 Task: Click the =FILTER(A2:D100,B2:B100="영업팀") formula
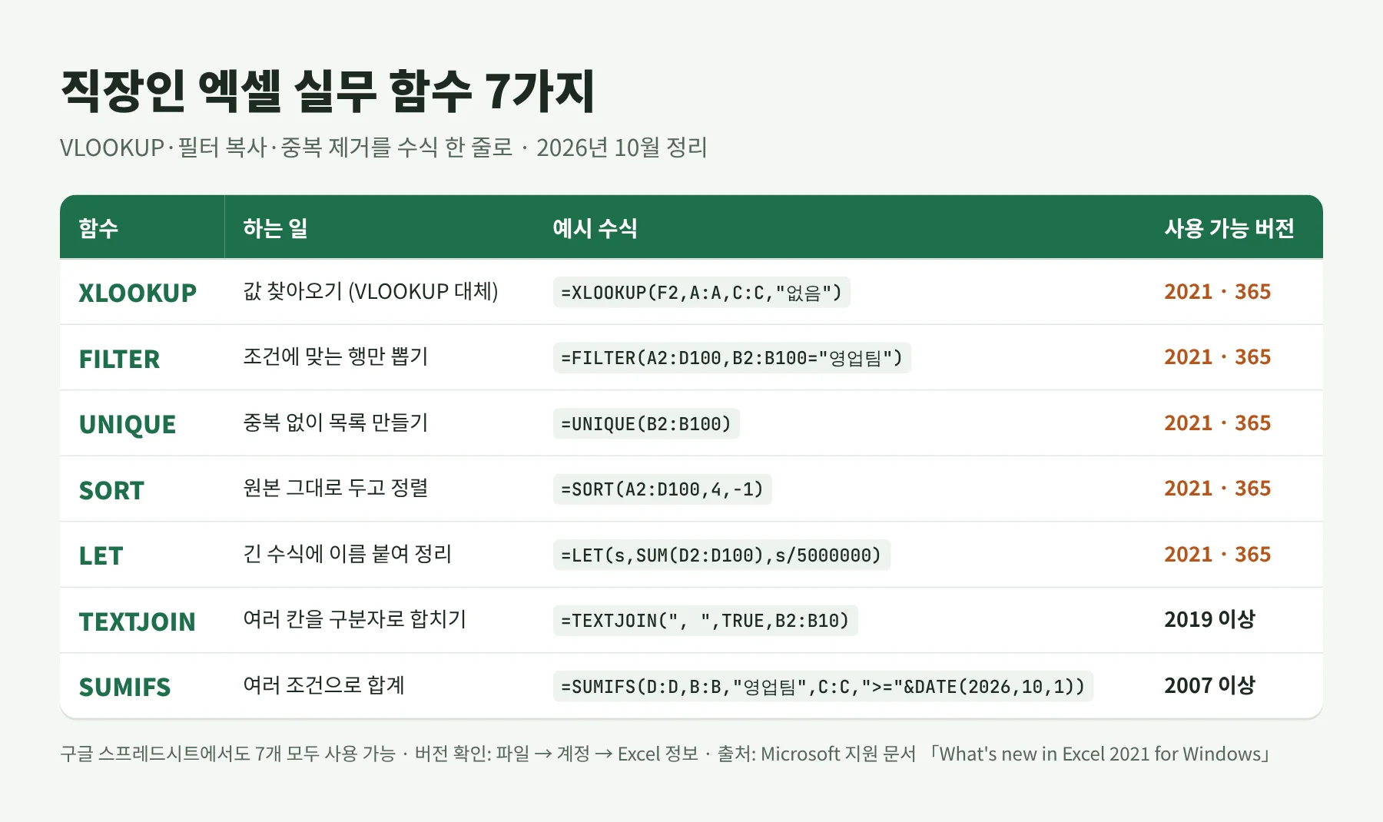(732, 358)
